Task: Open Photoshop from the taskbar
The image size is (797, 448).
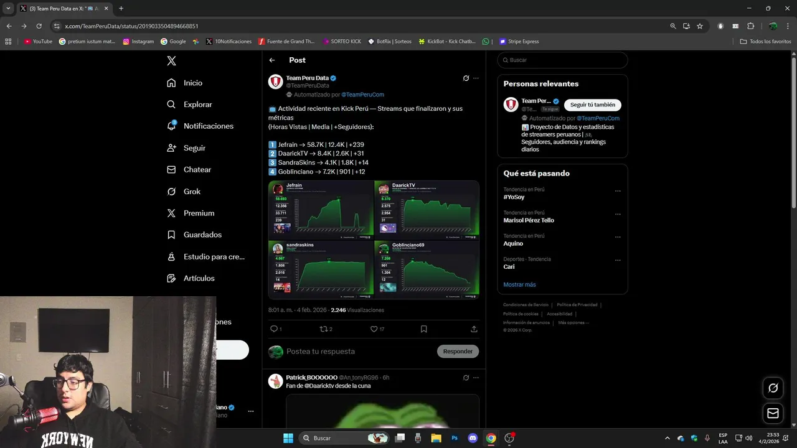Action: tap(455, 438)
